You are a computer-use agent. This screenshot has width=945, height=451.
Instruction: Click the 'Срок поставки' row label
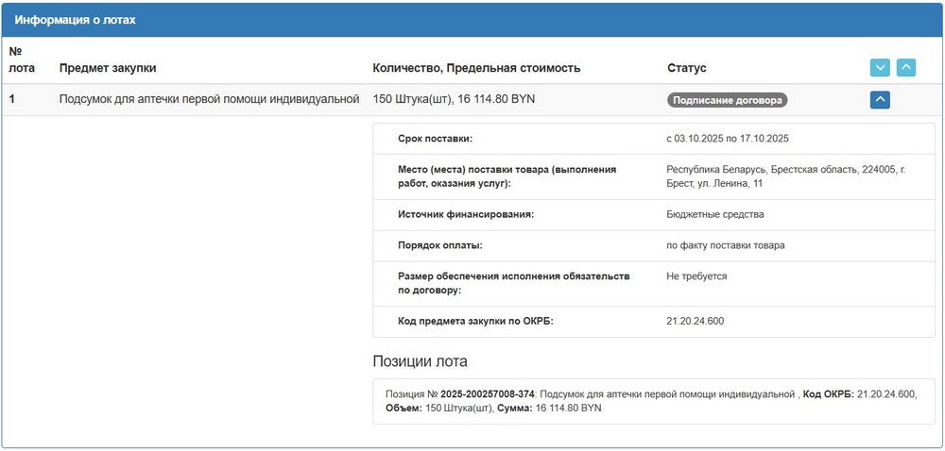pyautogui.click(x=435, y=139)
